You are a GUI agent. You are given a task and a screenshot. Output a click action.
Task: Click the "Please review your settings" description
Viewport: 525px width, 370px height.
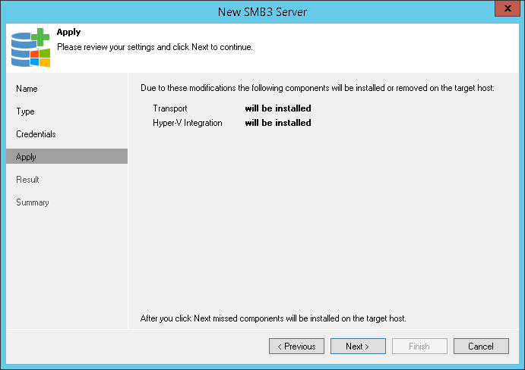155,47
